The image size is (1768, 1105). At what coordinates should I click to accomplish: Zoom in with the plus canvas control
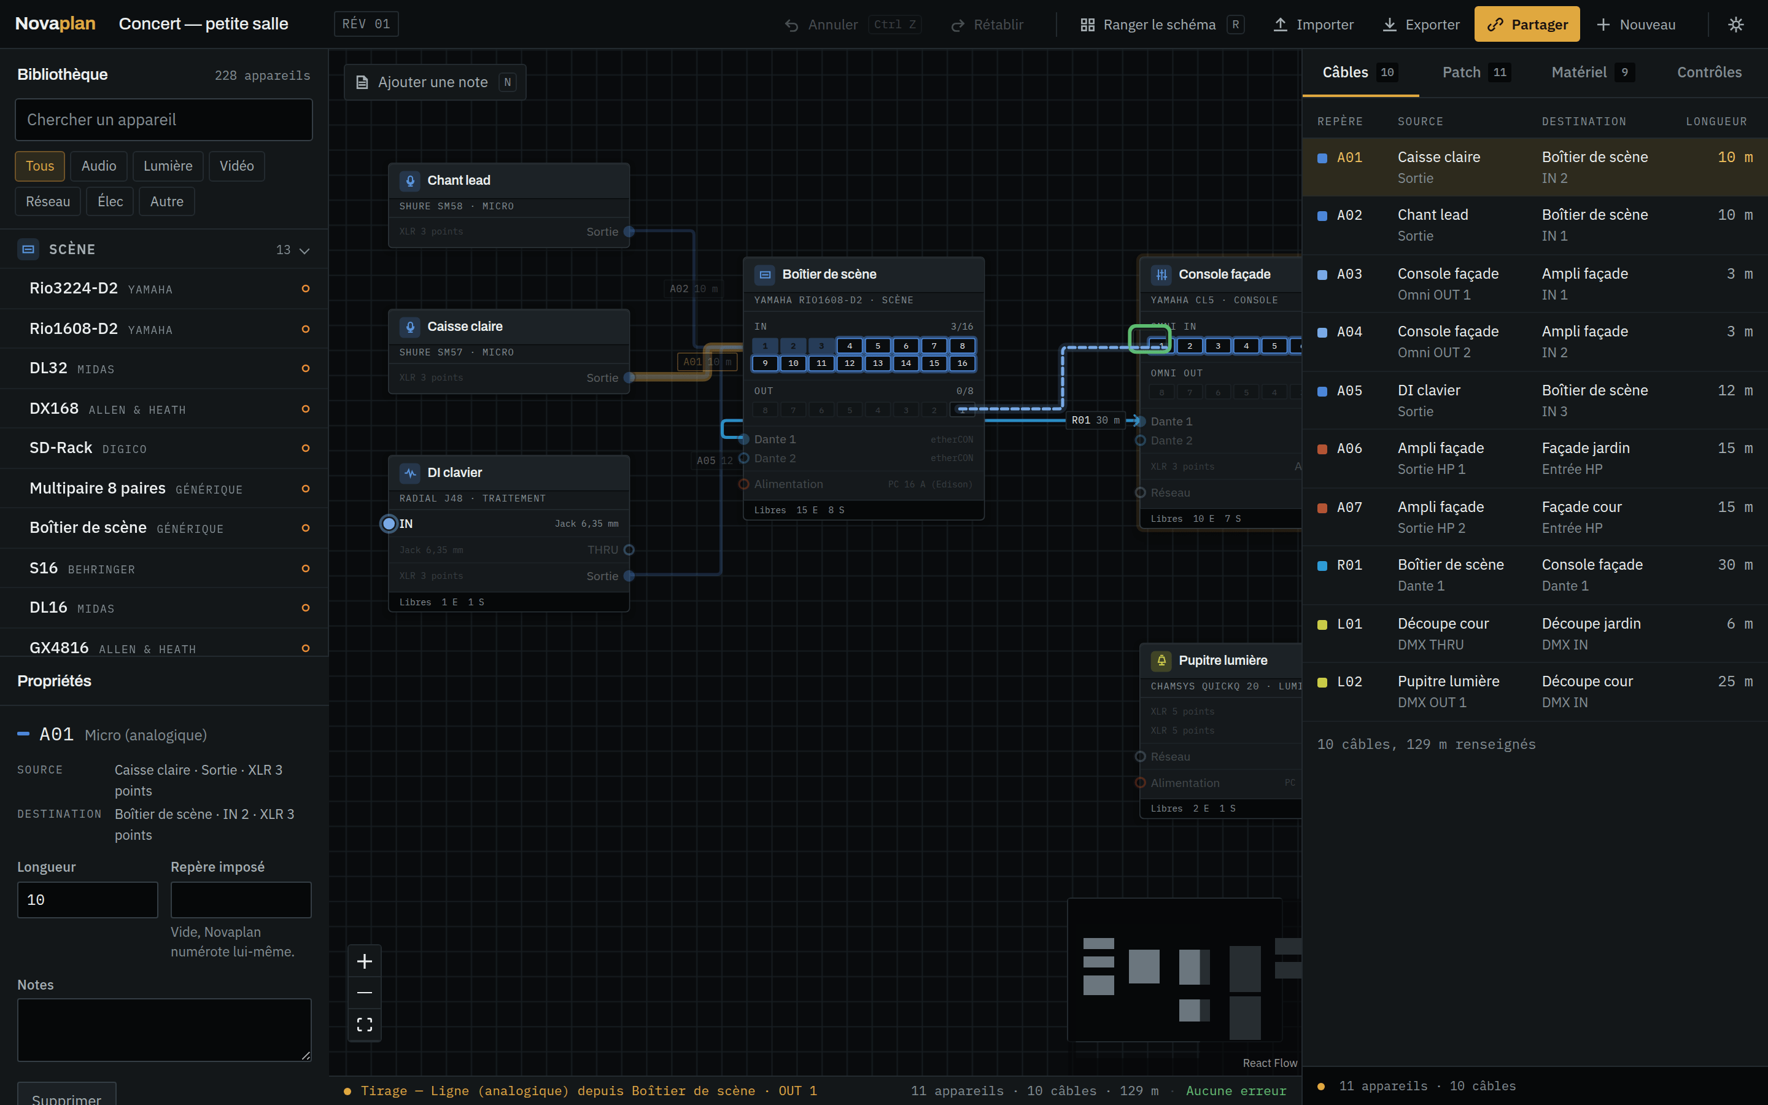pyautogui.click(x=365, y=961)
